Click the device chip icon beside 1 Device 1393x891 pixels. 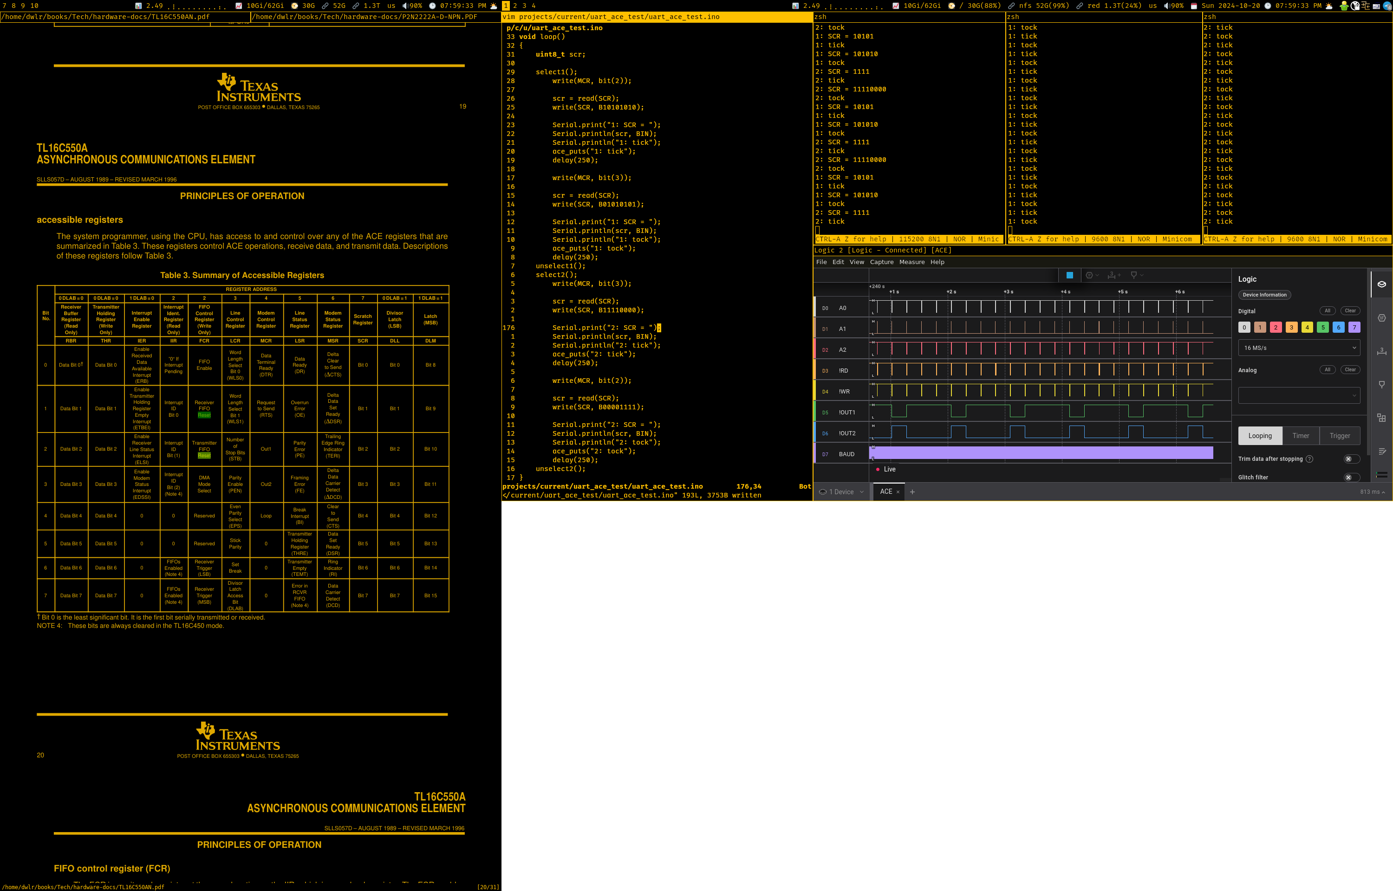point(822,492)
